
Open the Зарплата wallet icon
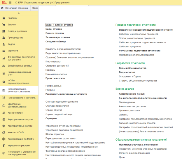pyautogui.click(x=4, y=51)
